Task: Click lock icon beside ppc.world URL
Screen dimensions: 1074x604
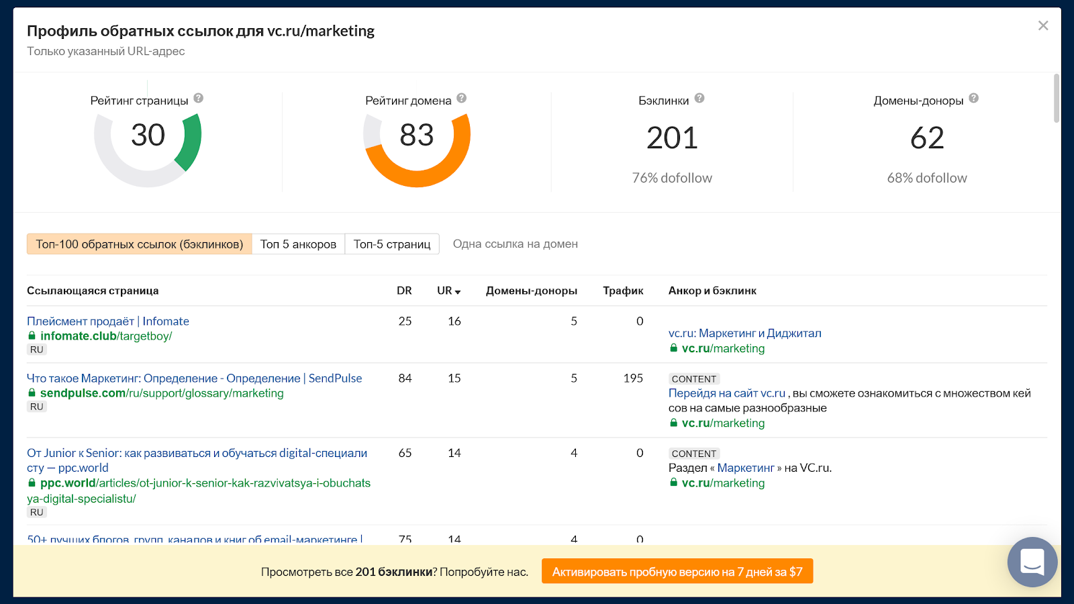Action: (x=32, y=483)
